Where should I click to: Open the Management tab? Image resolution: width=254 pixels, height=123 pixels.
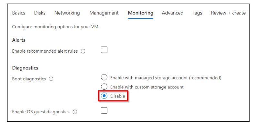point(104,13)
